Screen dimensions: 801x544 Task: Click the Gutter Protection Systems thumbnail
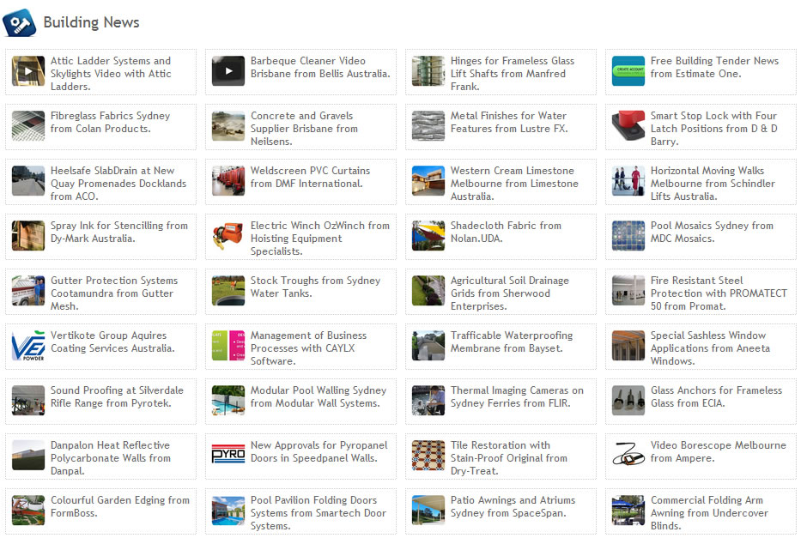point(28,290)
